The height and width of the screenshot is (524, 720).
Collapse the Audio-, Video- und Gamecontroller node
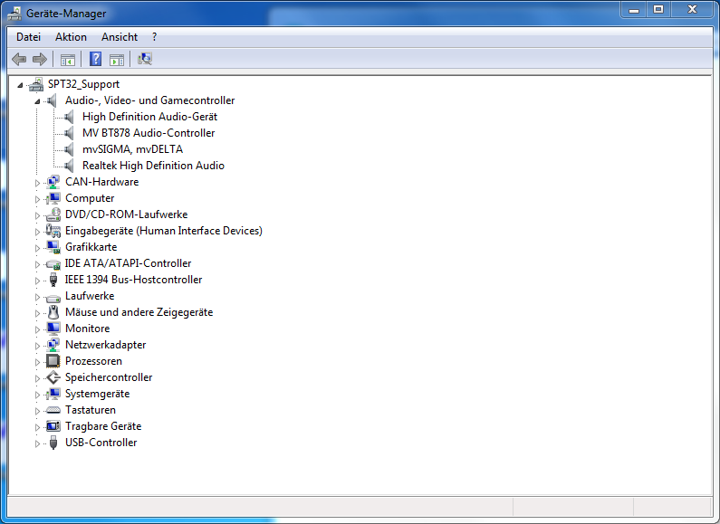38,101
